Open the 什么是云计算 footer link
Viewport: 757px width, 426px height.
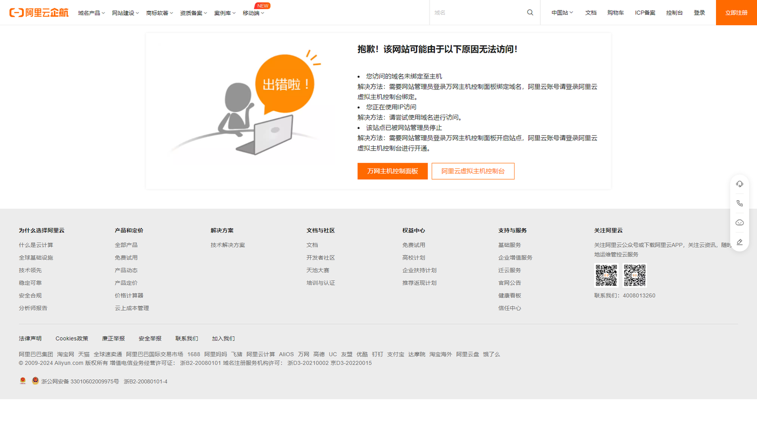point(36,245)
